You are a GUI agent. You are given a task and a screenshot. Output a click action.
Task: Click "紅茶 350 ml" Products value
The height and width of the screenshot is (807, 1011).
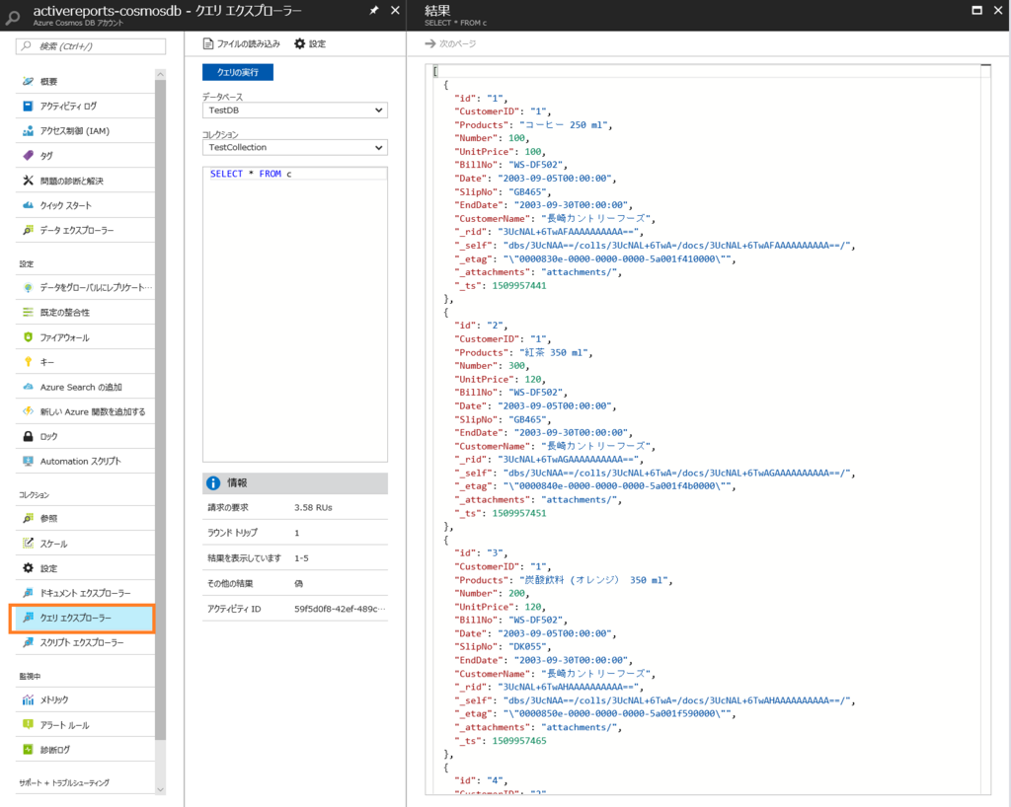(x=554, y=352)
